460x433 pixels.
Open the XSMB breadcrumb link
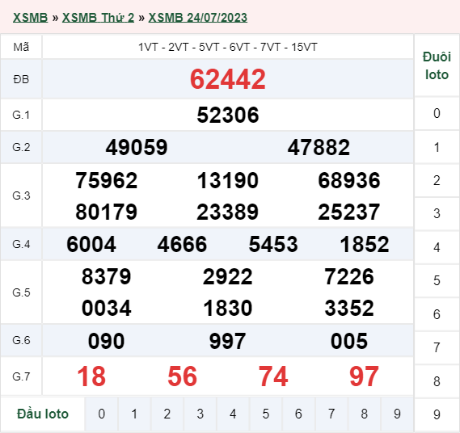30,18
